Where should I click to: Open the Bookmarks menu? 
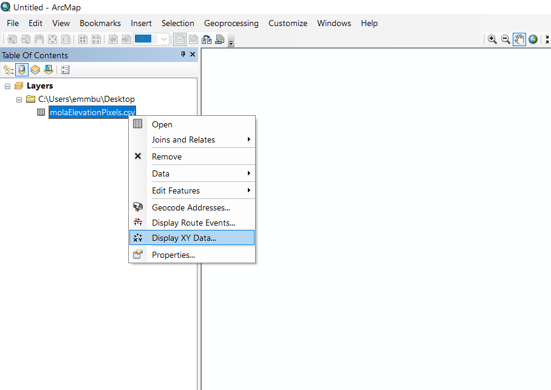point(100,23)
